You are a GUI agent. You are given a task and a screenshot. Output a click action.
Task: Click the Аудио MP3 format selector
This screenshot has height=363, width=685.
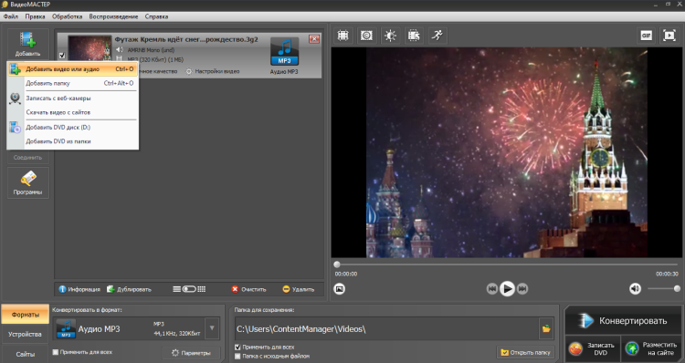129,329
